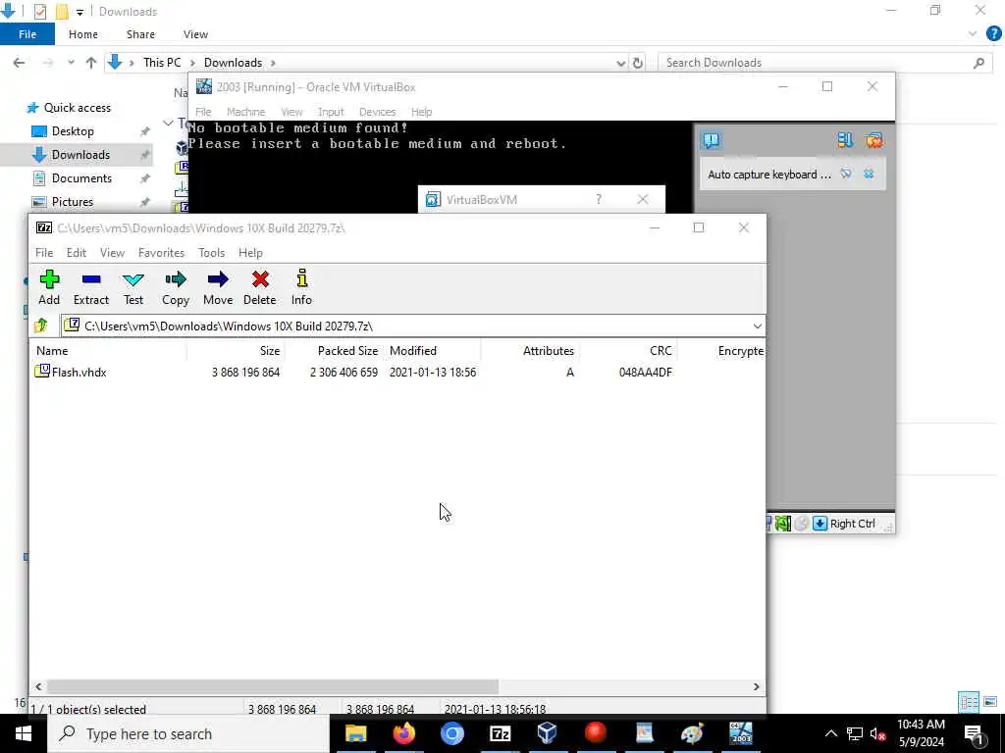This screenshot has height=753, width=1005.
Task: Open the Edit menu in 7-Zip
Action: [77, 253]
